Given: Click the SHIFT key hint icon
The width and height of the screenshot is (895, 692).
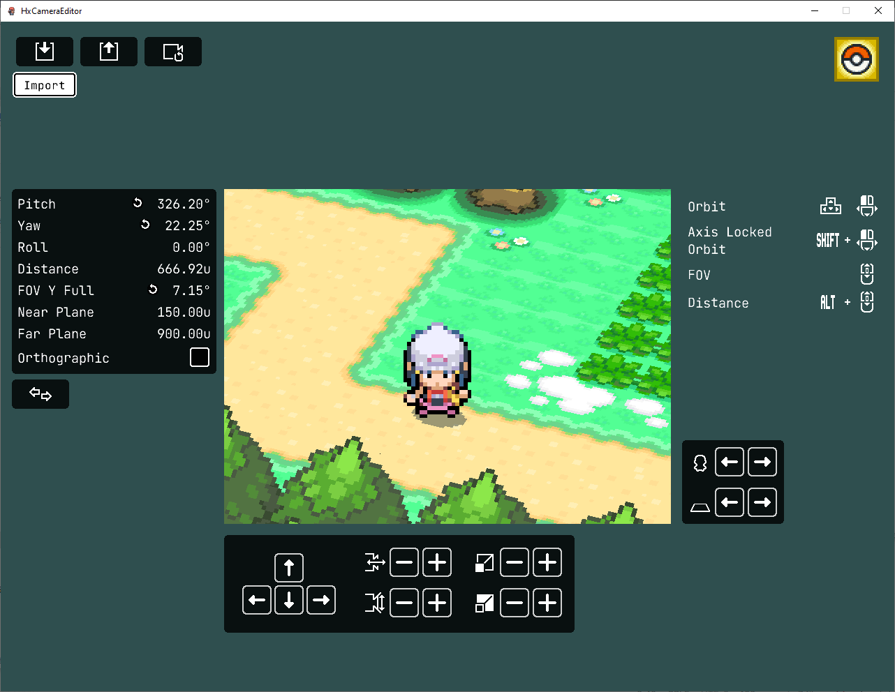Looking at the screenshot, I should (x=828, y=240).
